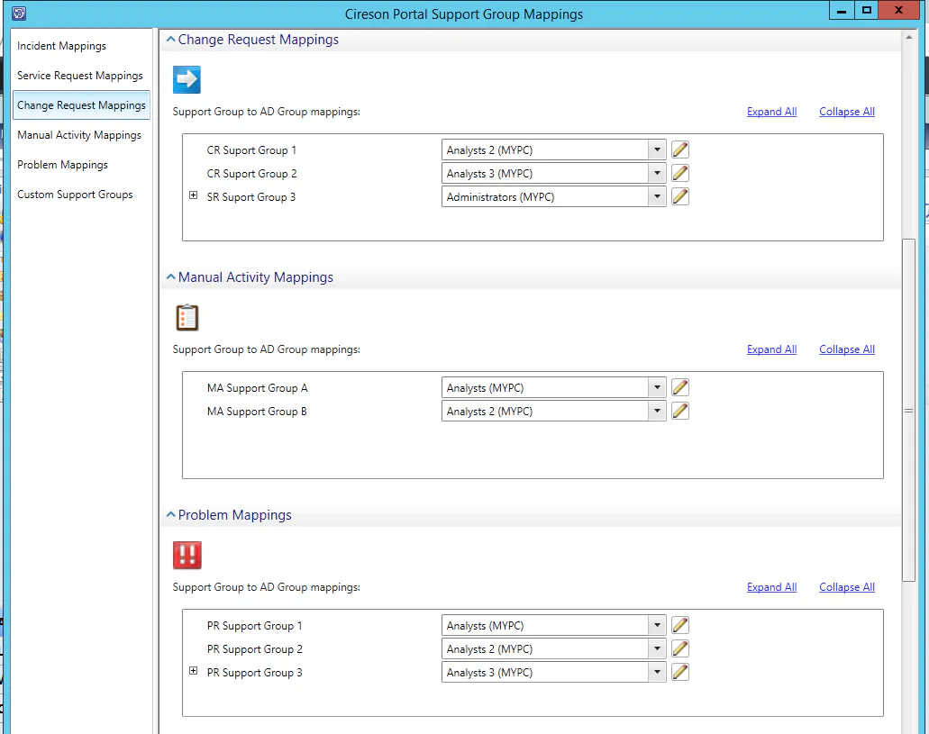Select the PR Support Group 1 row label

pos(254,626)
